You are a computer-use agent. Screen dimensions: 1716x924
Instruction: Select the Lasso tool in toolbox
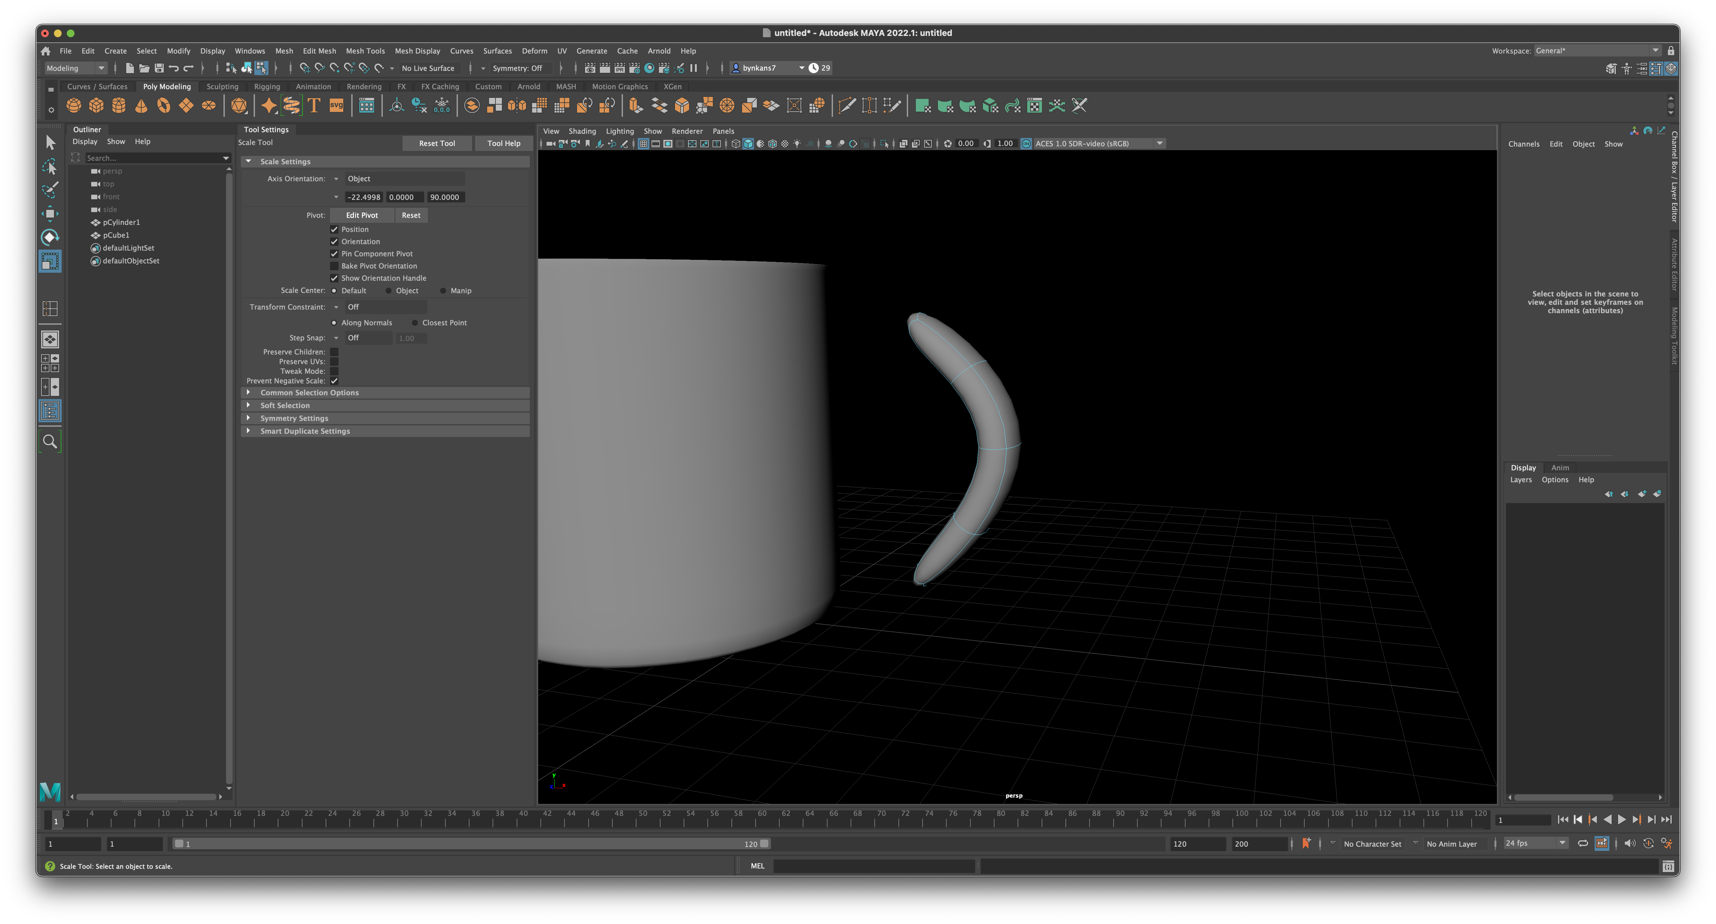point(50,167)
